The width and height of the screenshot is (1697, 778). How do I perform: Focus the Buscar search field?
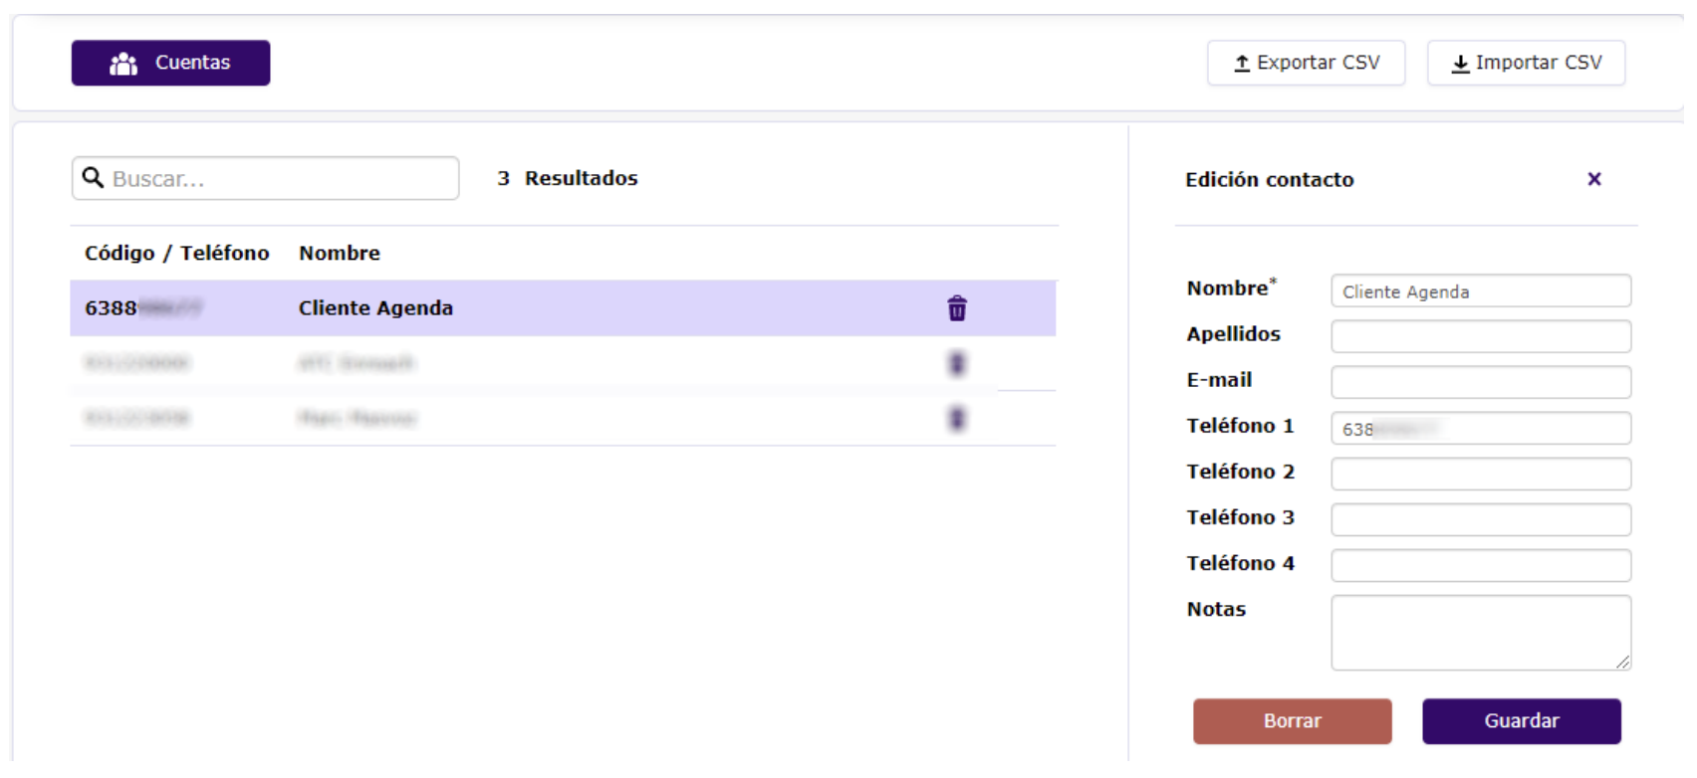point(279,179)
